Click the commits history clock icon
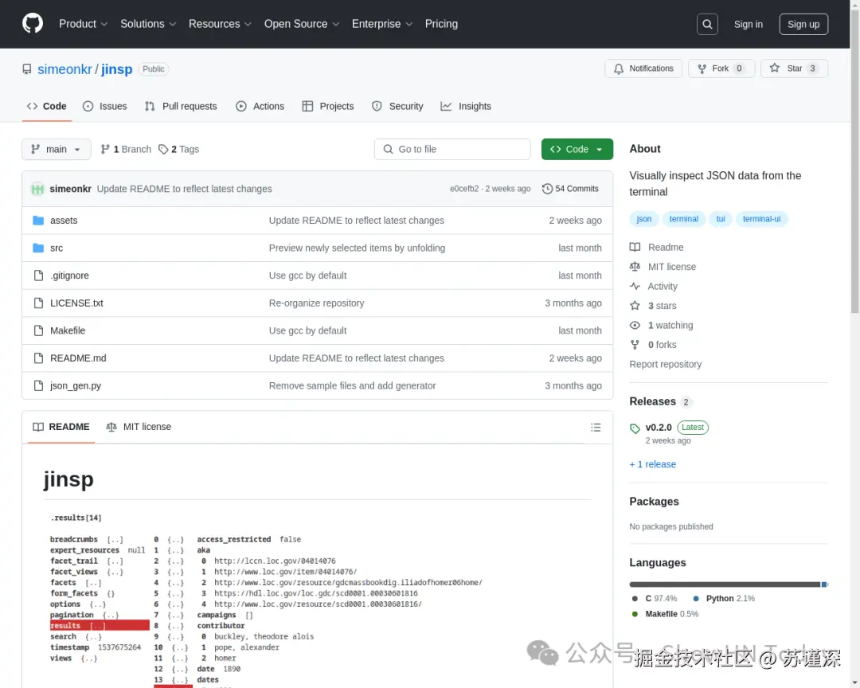The height and width of the screenshot is (688, 860). [x=547, y=189]
